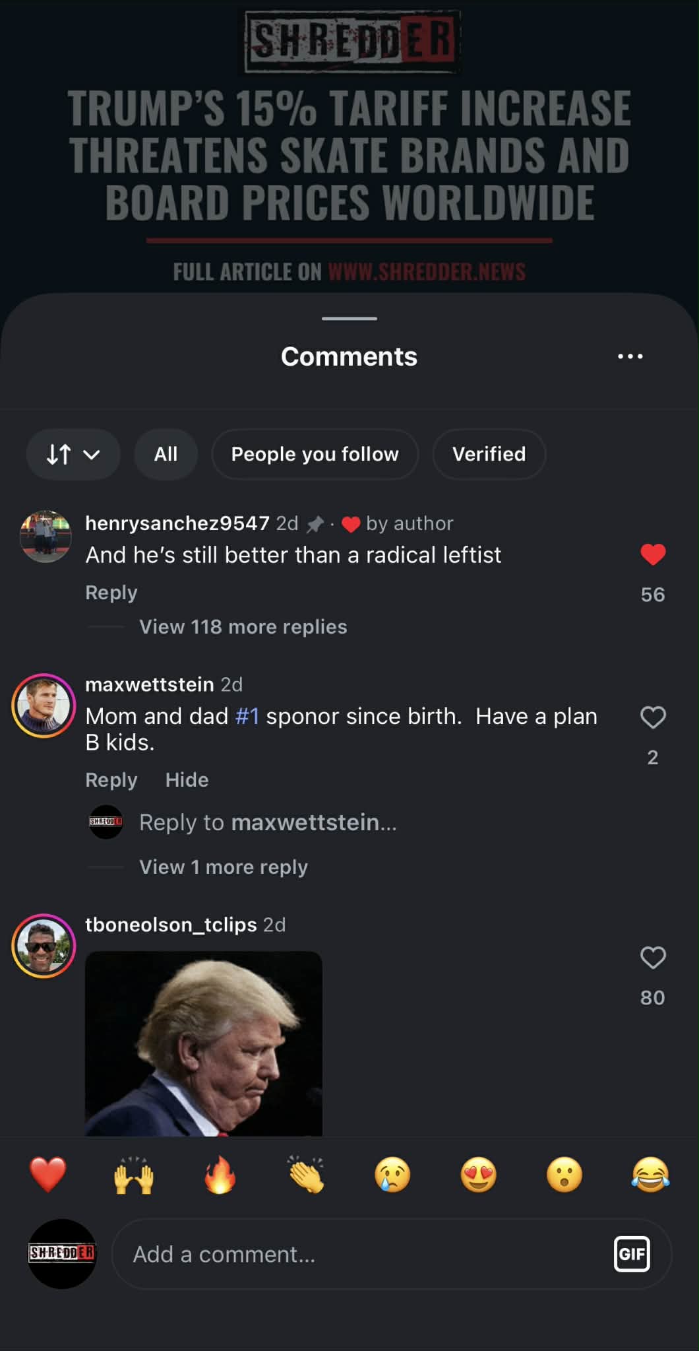The width and height of the screenshot is (699, 1351).
Task: Send the raised hands emoji reaction
Action: pos(134,1175)
